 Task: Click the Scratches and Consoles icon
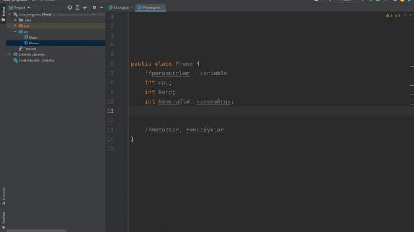[x=16, y=60]
